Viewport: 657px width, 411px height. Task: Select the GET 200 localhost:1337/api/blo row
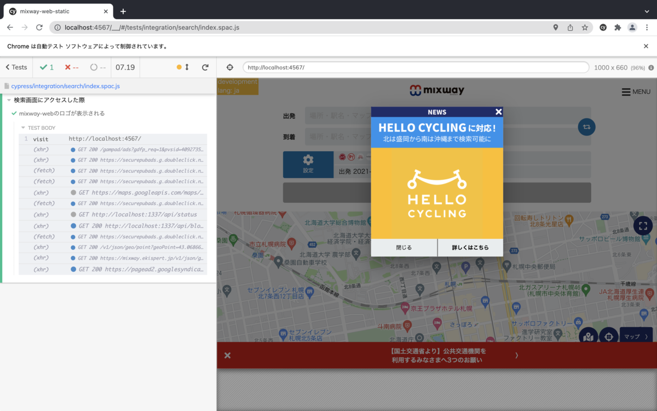coord(113,226)
